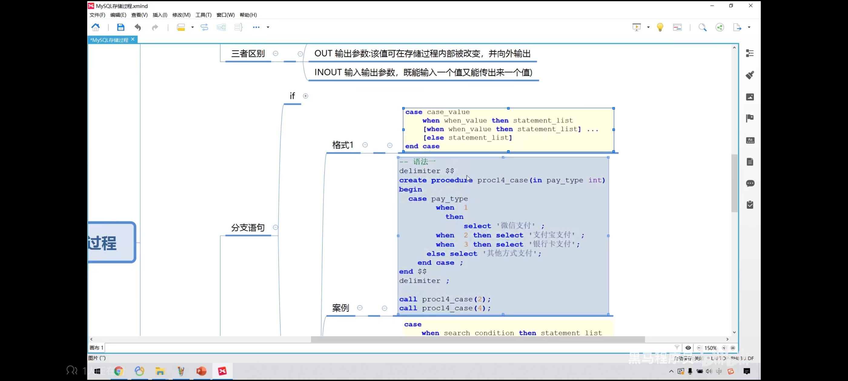Open the presentation mode dropdown arrow
The image size is (848, 381).
click(648, 27)
